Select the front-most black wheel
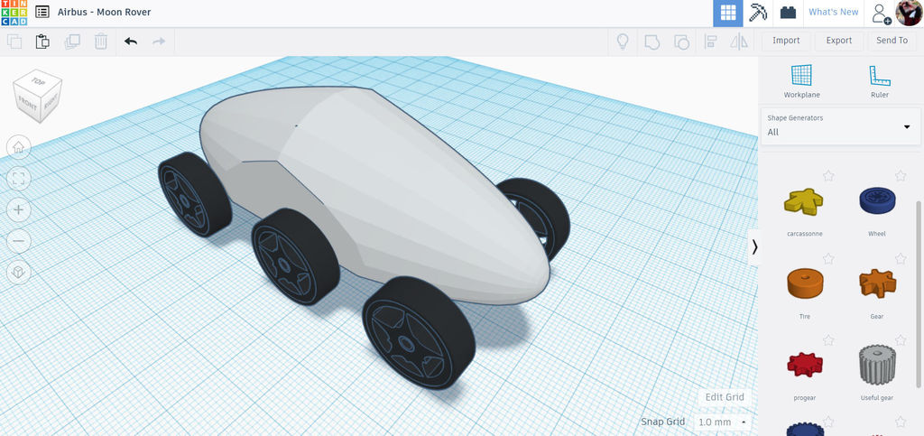 coord(419,333)
